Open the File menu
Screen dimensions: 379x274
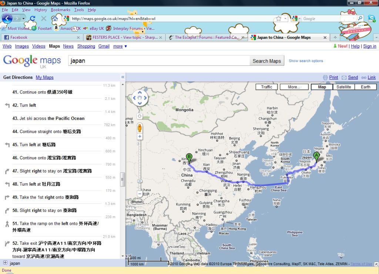(x=5, y=10)
